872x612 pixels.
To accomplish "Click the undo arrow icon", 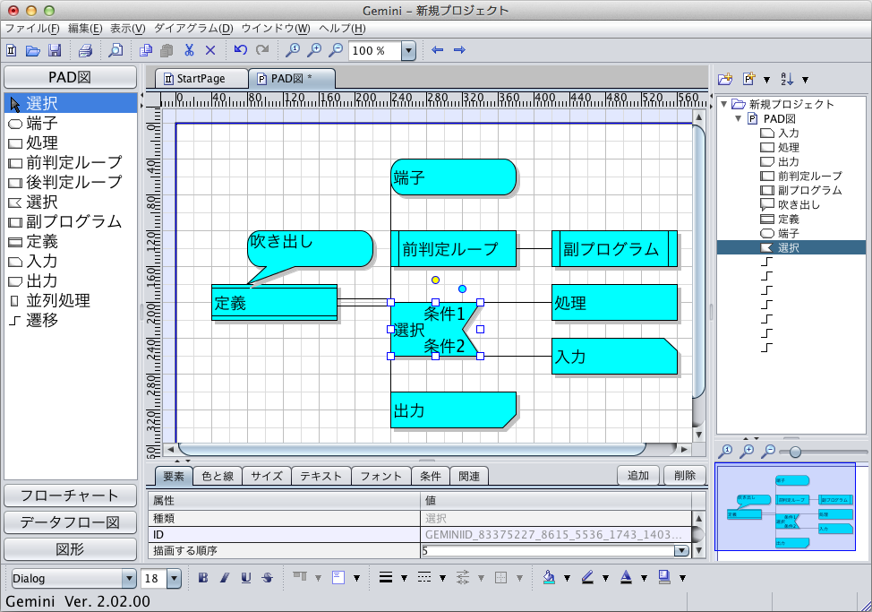I will click(x=240, y=50).
